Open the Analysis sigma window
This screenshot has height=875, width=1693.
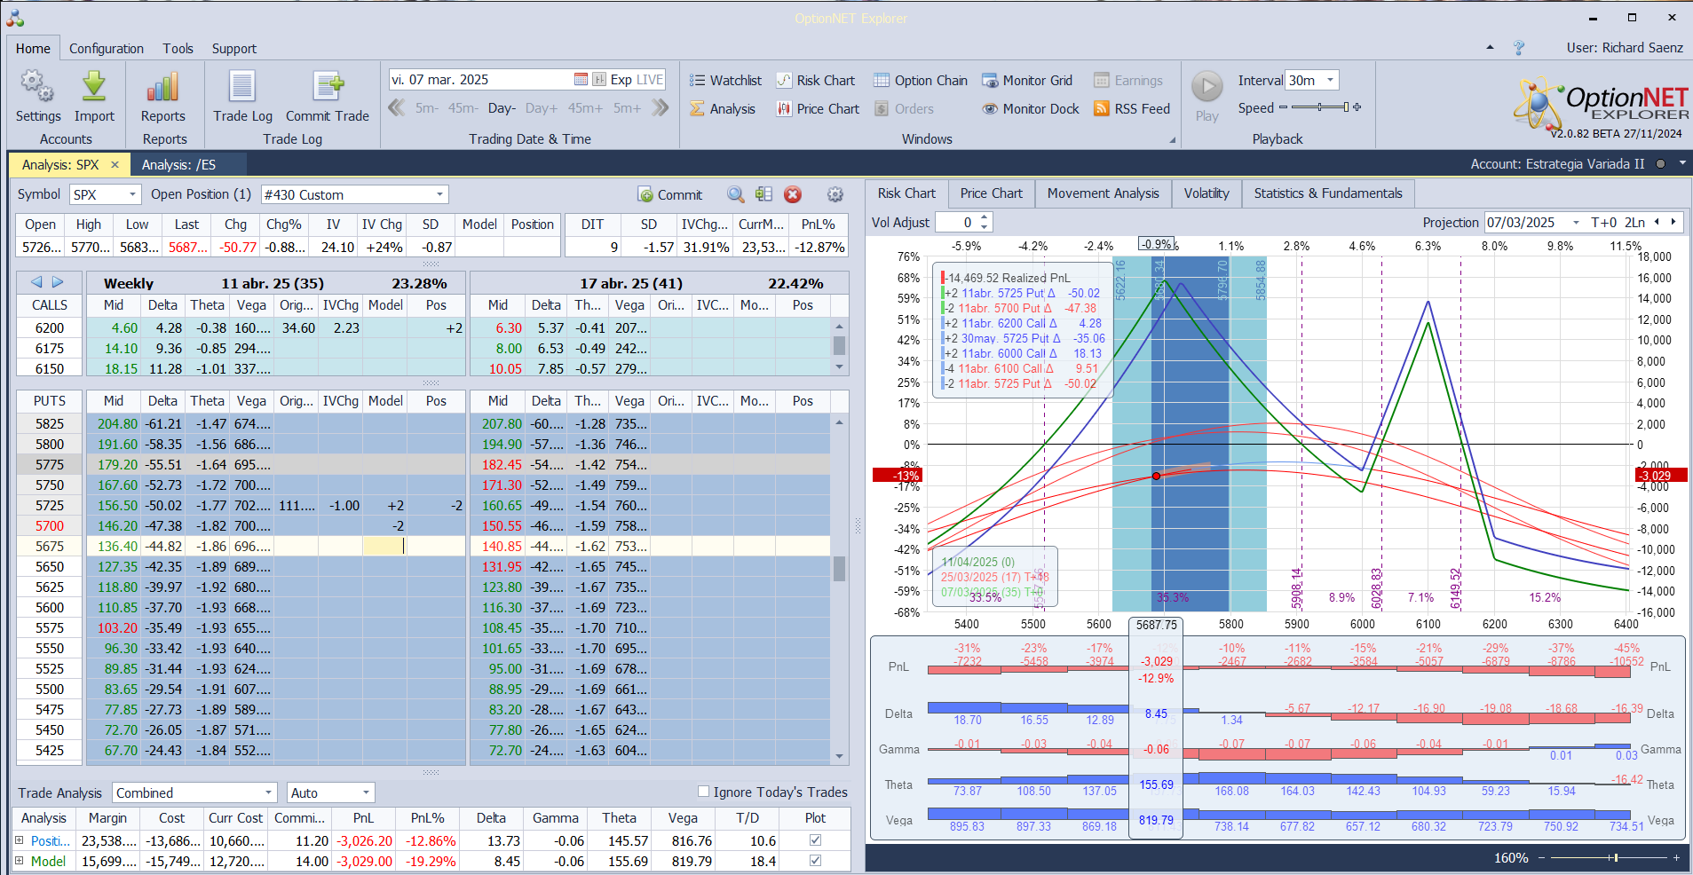pos(723,109)
